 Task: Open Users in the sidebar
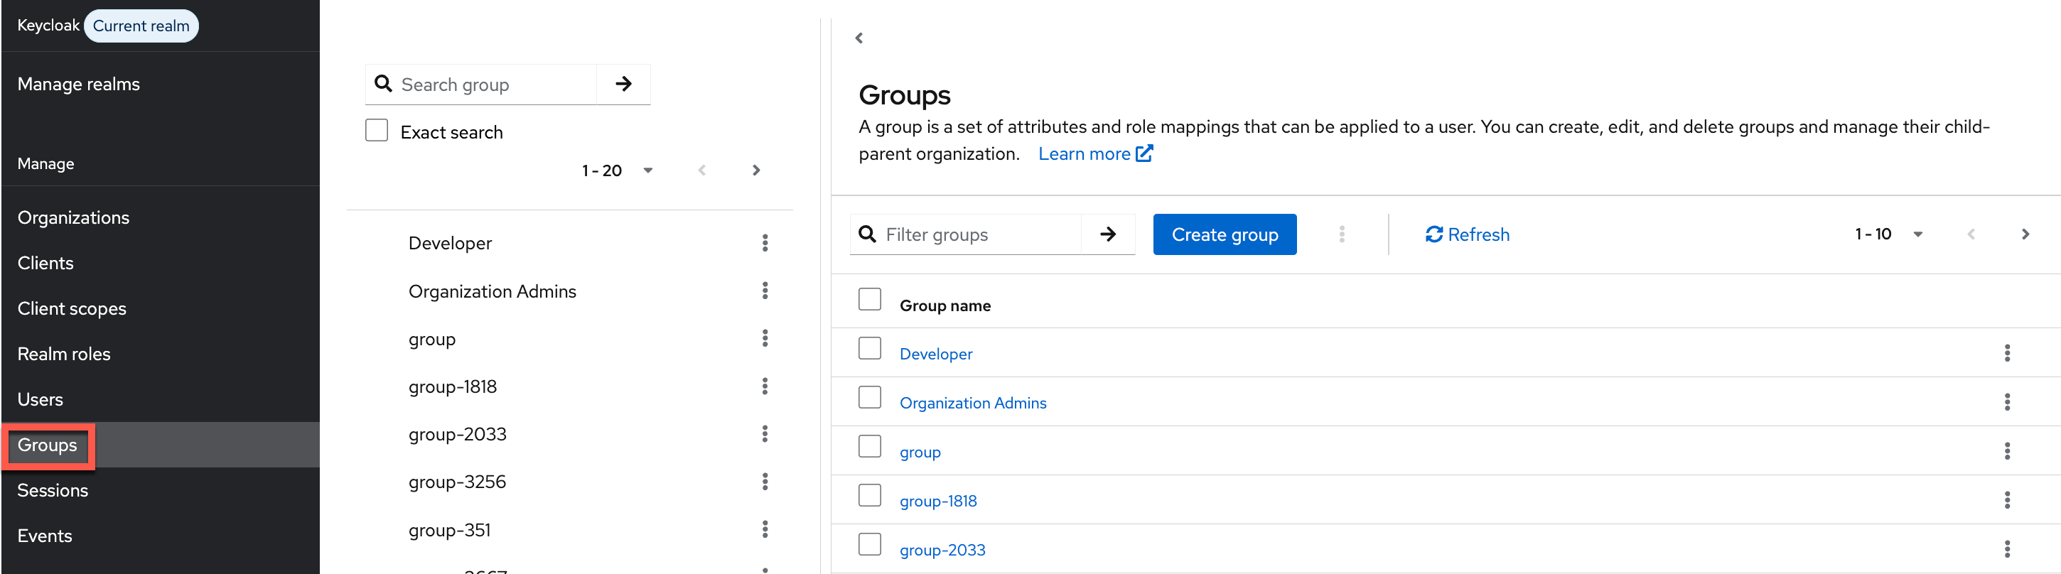coord(40,400)
